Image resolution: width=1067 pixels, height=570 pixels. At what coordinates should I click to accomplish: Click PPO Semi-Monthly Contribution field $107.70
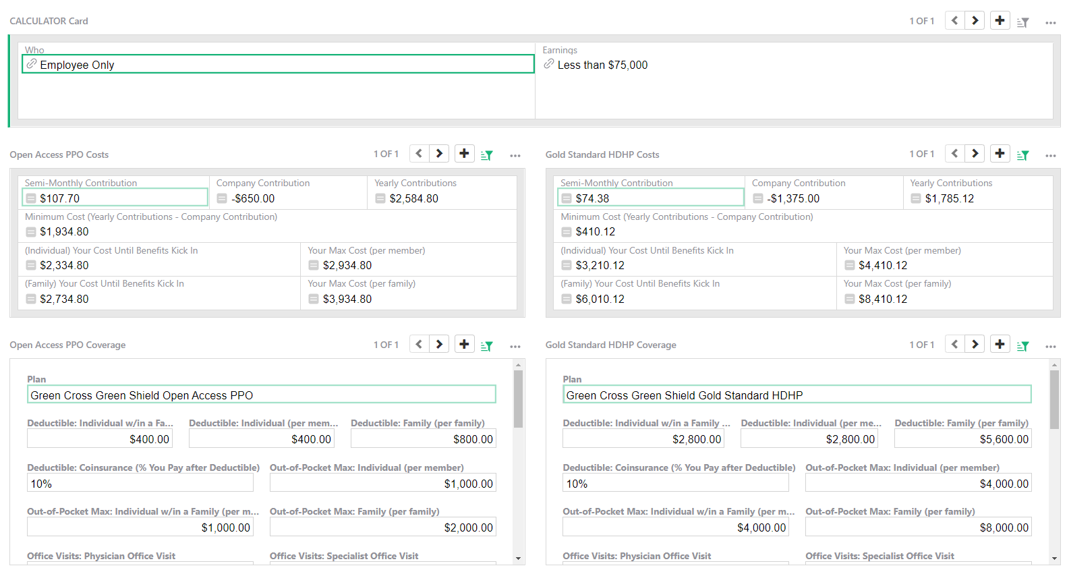[x=115, y=198]
